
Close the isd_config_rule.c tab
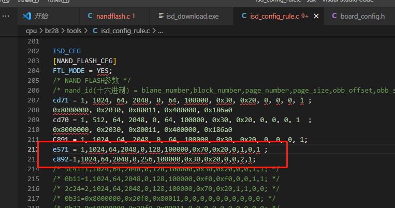click(316, 17)
